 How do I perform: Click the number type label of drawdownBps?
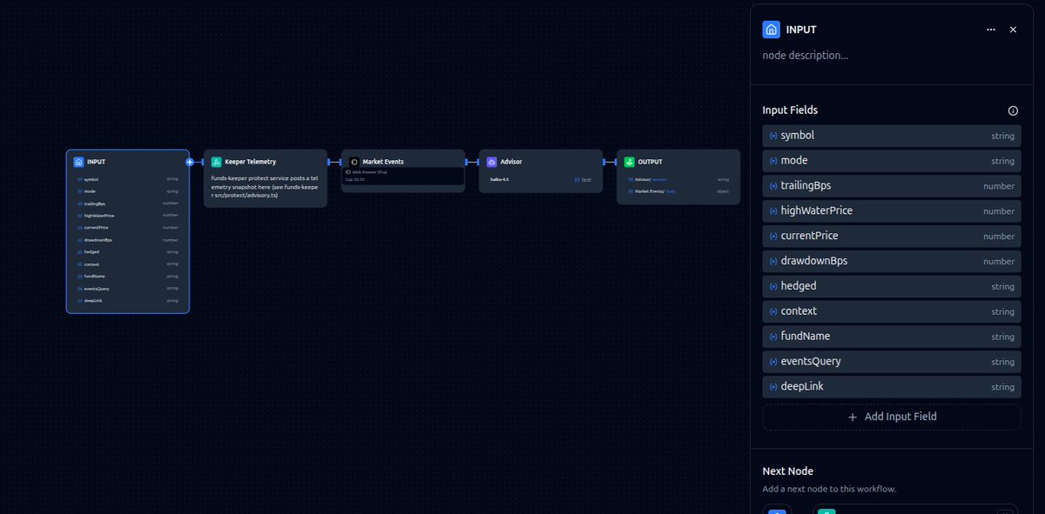click(x=998, y=262)
